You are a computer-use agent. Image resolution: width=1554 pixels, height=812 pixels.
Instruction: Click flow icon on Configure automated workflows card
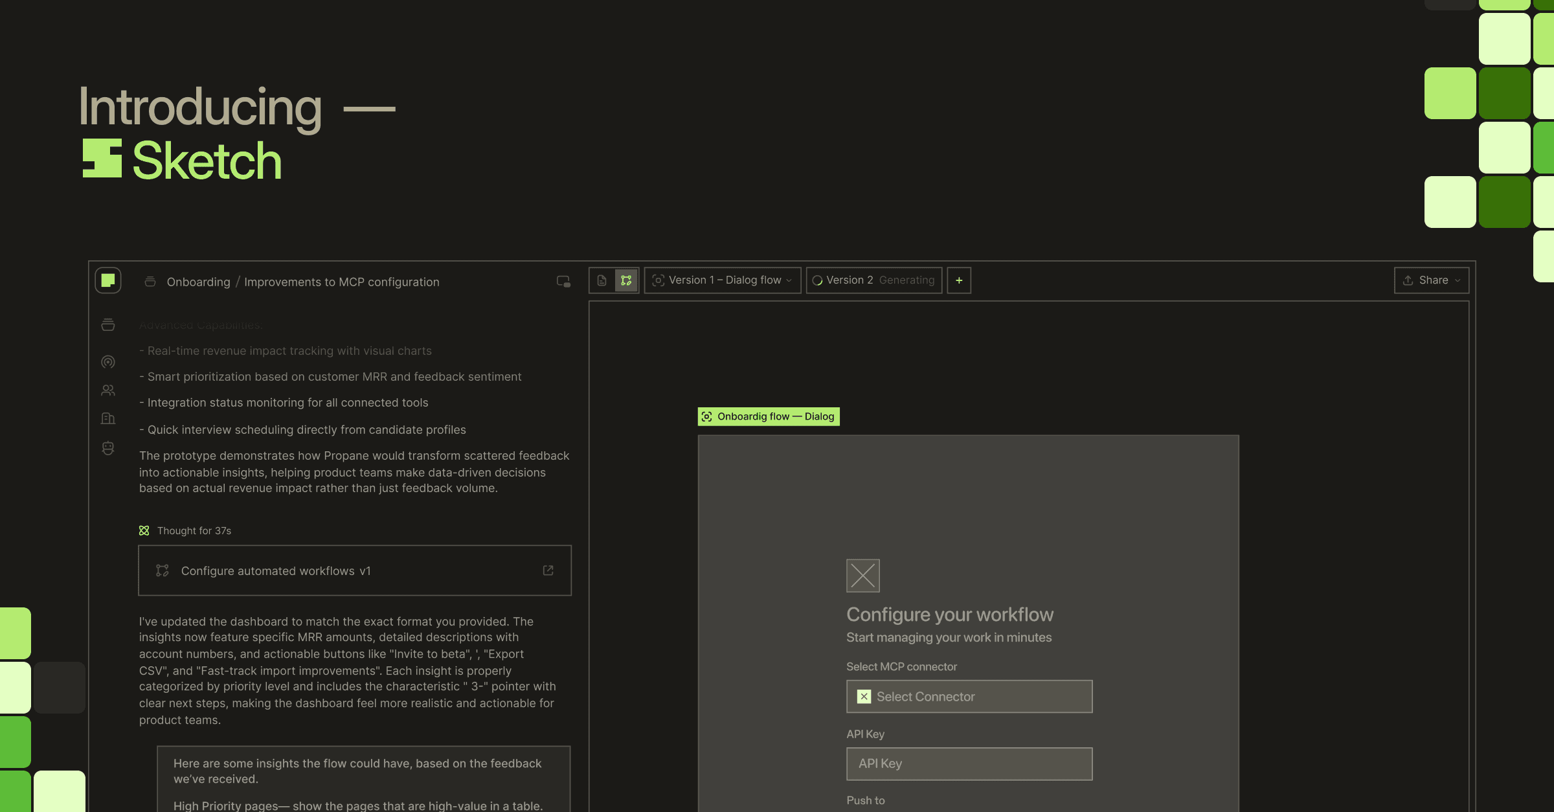point(163,570)
